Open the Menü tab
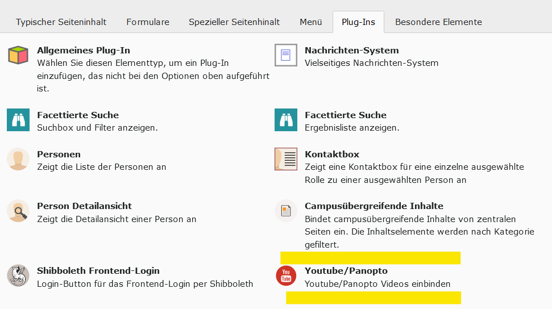The height and width of the screenshot is (309, 552). point(311,22)
